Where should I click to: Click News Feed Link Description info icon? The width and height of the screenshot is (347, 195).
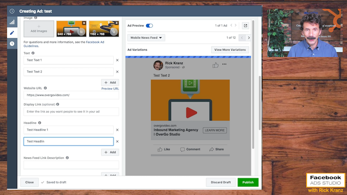(67, 158)
